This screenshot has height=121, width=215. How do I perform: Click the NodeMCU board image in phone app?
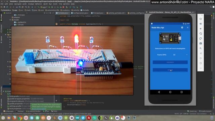pos(170,38)
